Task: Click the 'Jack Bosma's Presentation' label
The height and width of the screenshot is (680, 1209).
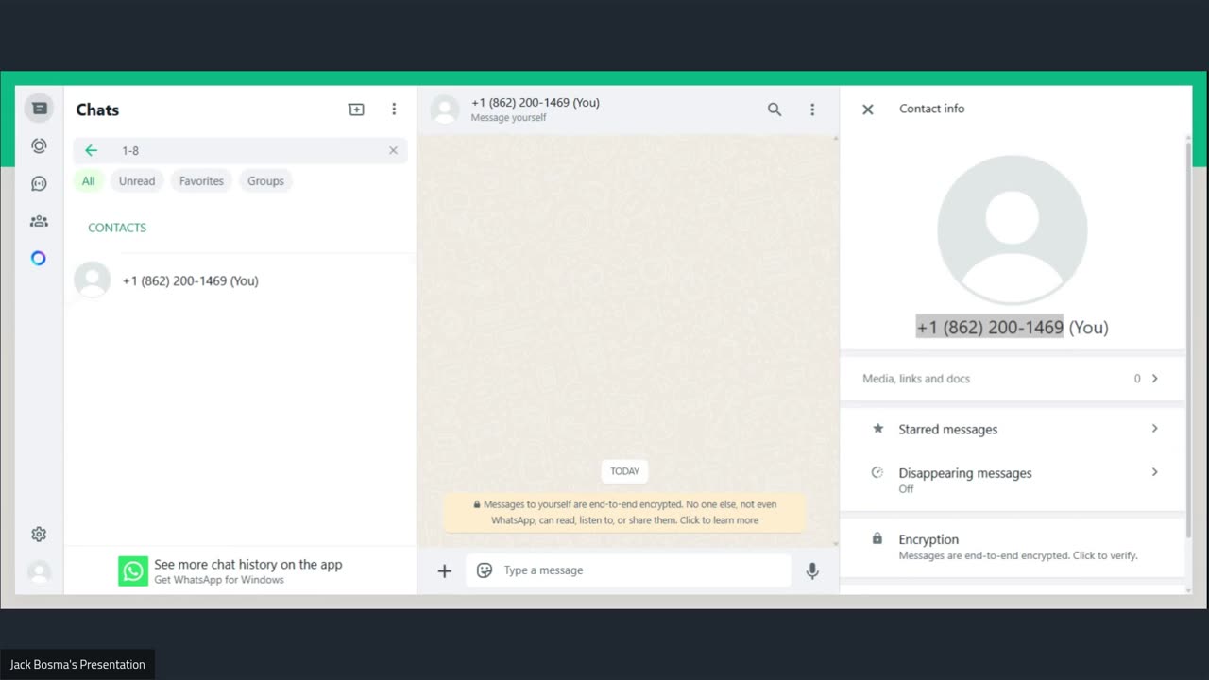Action: (77, 665)
